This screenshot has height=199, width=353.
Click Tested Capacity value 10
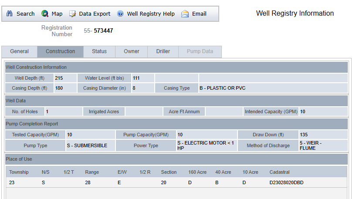[x=70, y=135]
